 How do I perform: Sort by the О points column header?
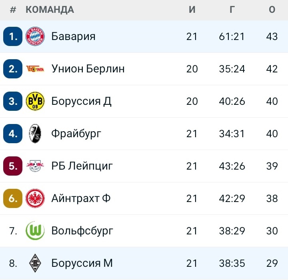[272, 10]
